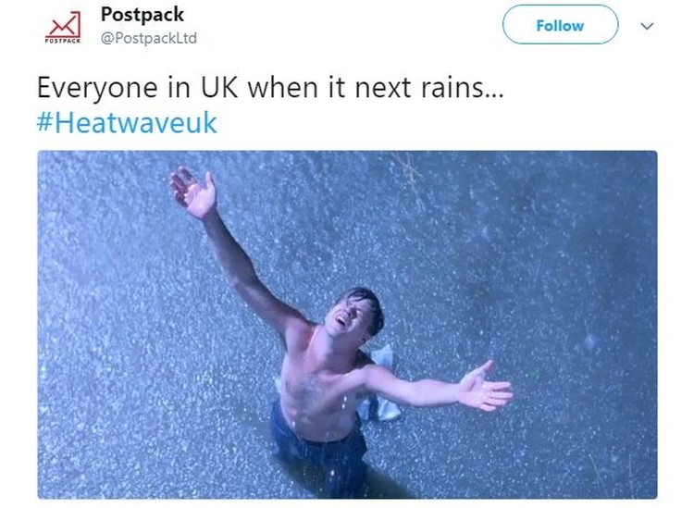Click the man's face in the photo
Screen dimensions: 694x508
pyautogui.click(x=351, y=316)
